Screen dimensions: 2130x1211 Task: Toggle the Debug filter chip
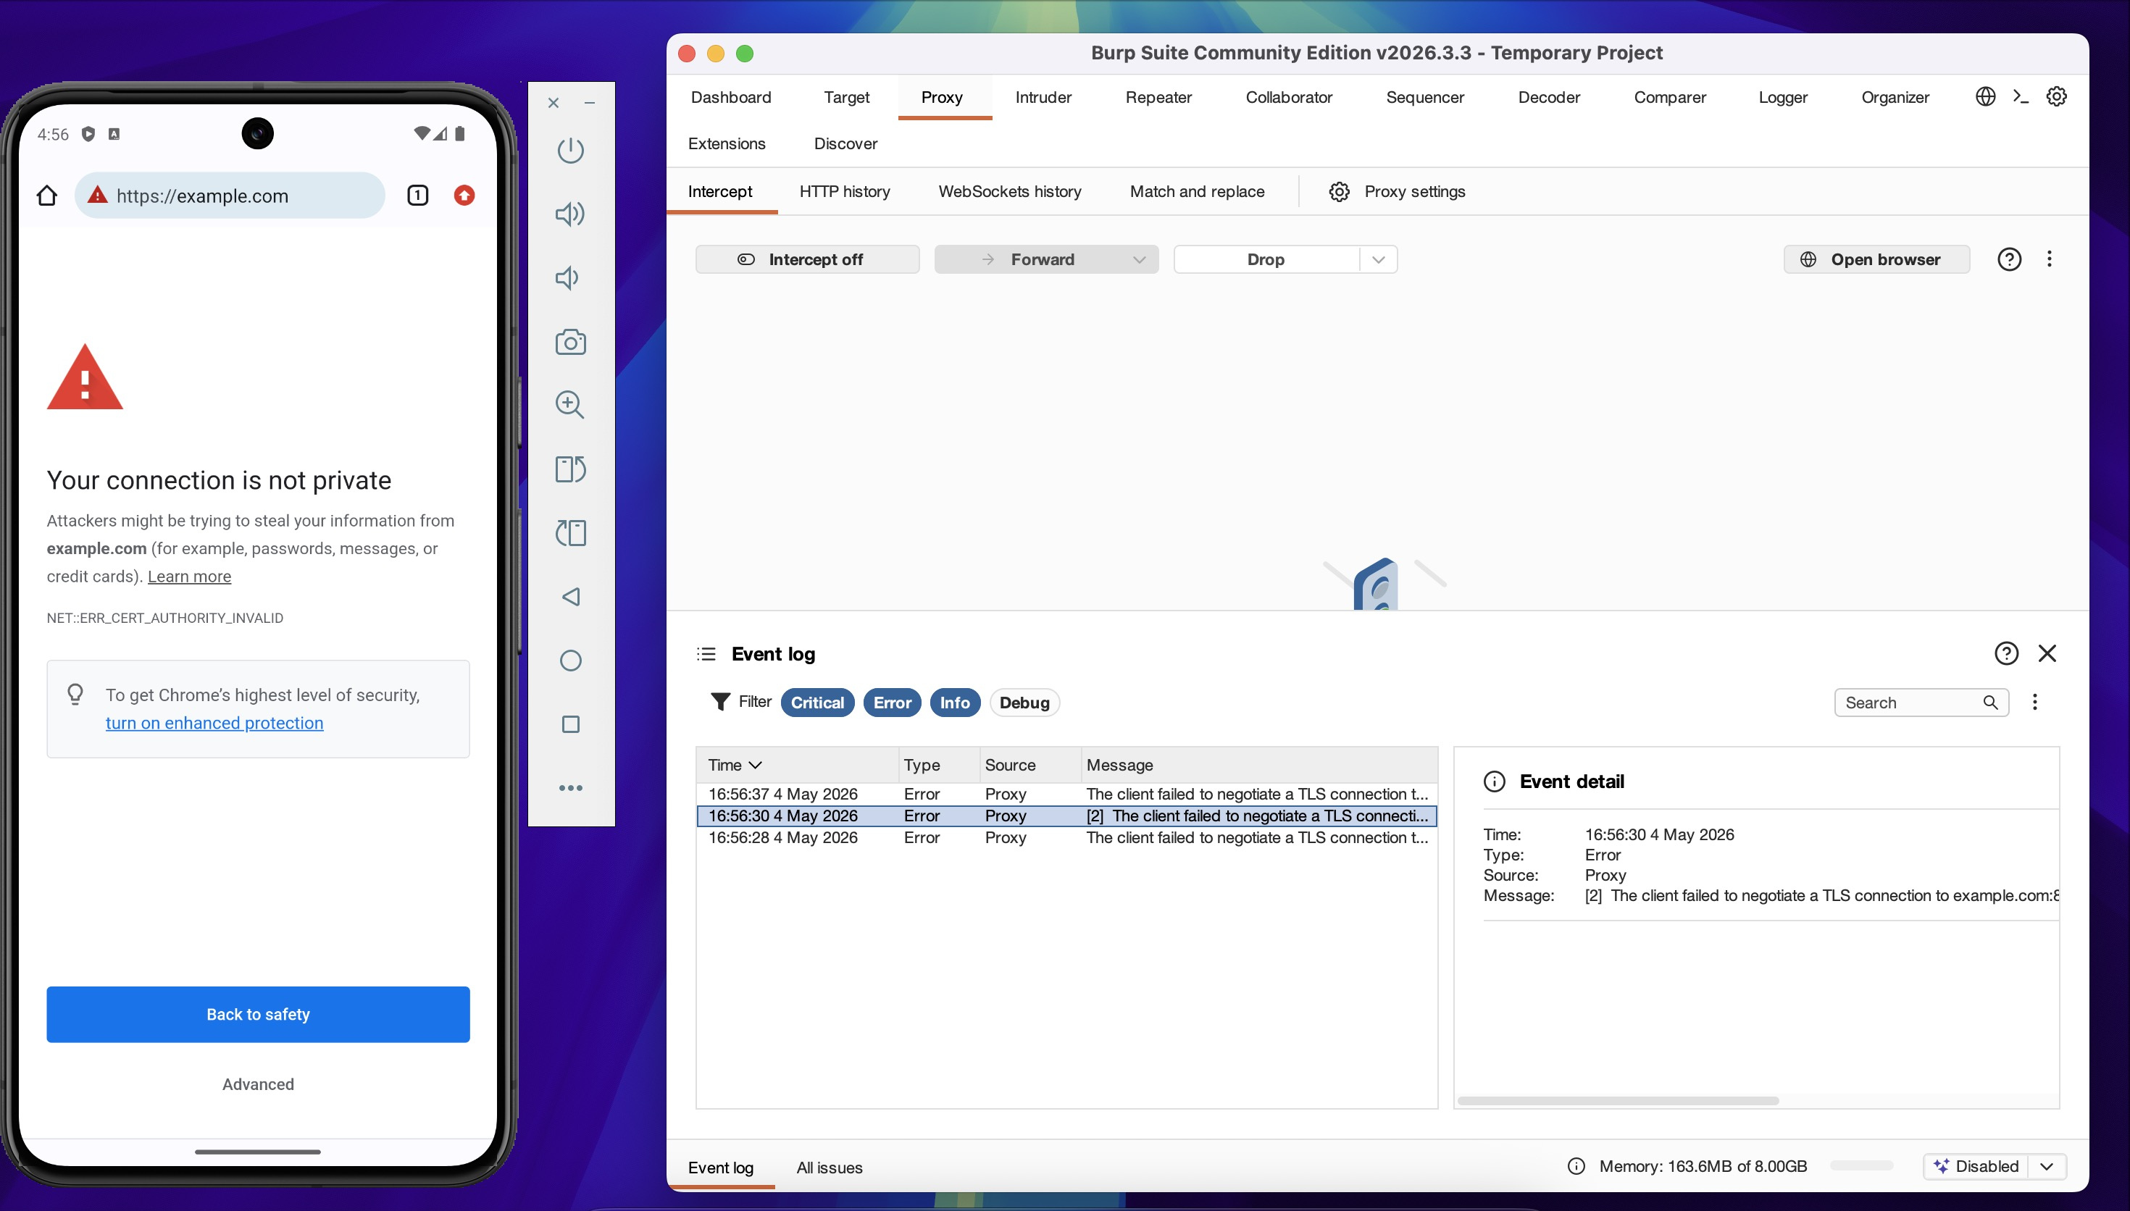(x=1024, y=703)
